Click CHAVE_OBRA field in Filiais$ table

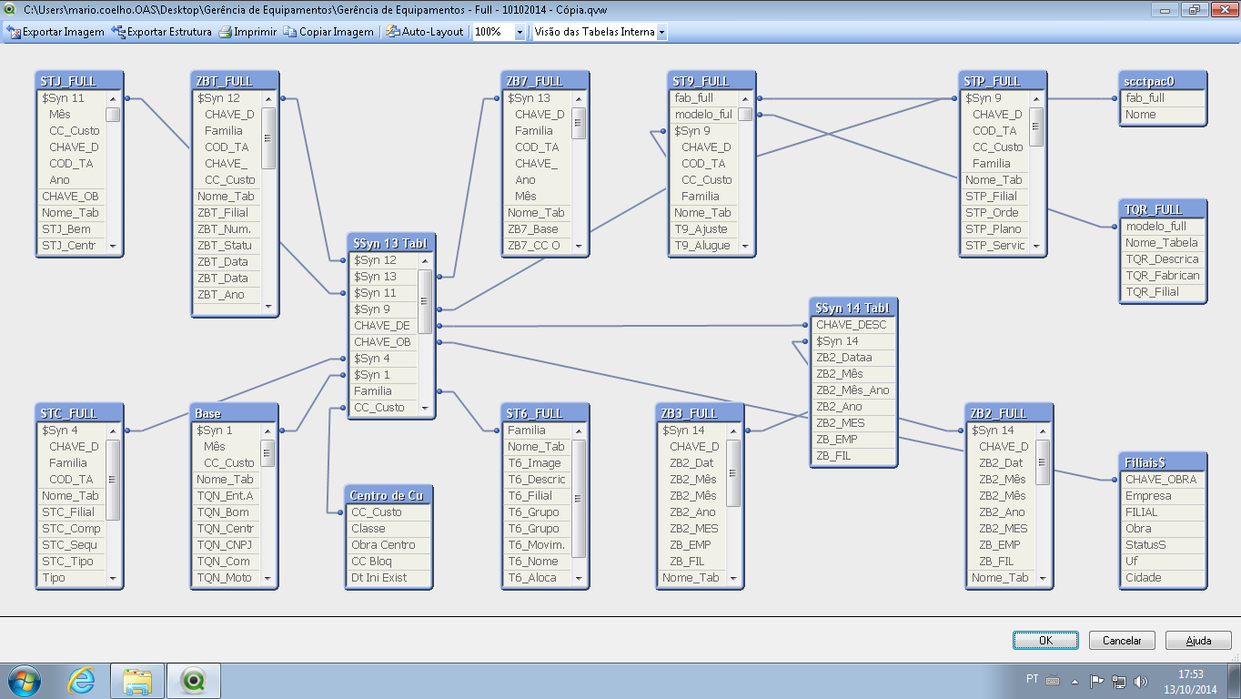(x=1163, y=480)
